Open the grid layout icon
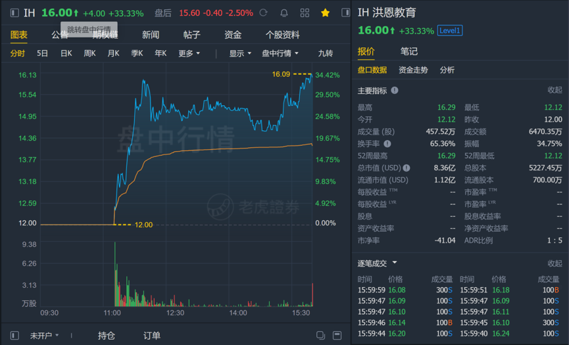Image resolution: width=569 pixels, height=345 pixels. [x=305, y=13]
